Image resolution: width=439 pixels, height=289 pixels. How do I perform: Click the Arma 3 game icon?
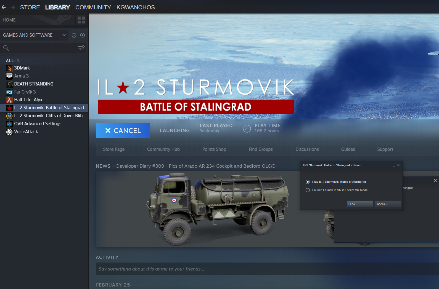(9, 76)
